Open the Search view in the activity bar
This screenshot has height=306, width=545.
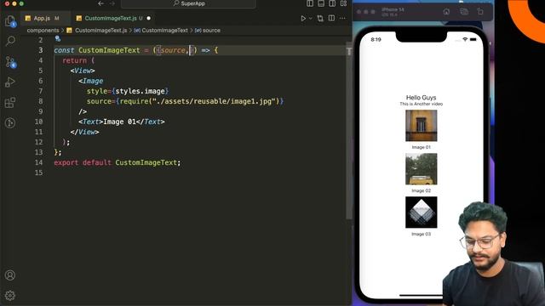pyautogui.click(x=10, y=42)
